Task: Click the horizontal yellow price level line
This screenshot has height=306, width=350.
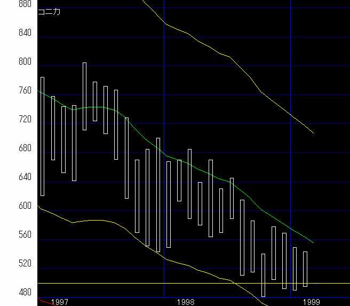Action: pos(331,283)
